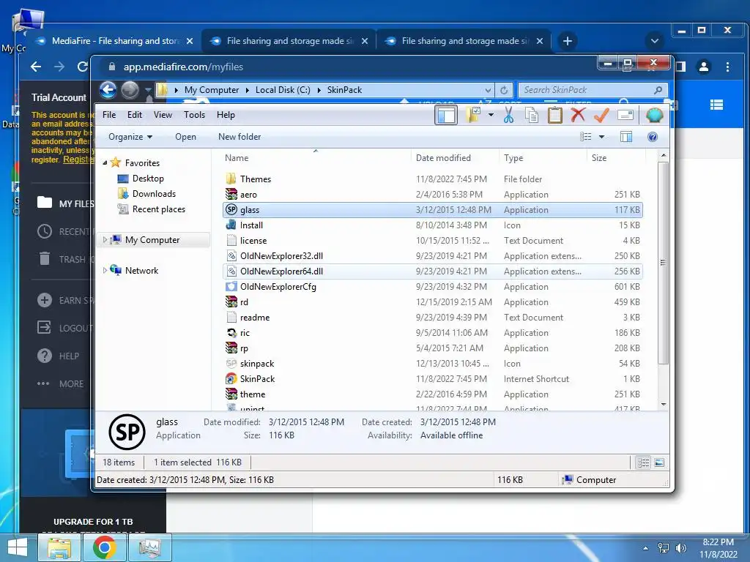Click the Explorer back arrow button

pyautogui.click(x=108, y=90)
